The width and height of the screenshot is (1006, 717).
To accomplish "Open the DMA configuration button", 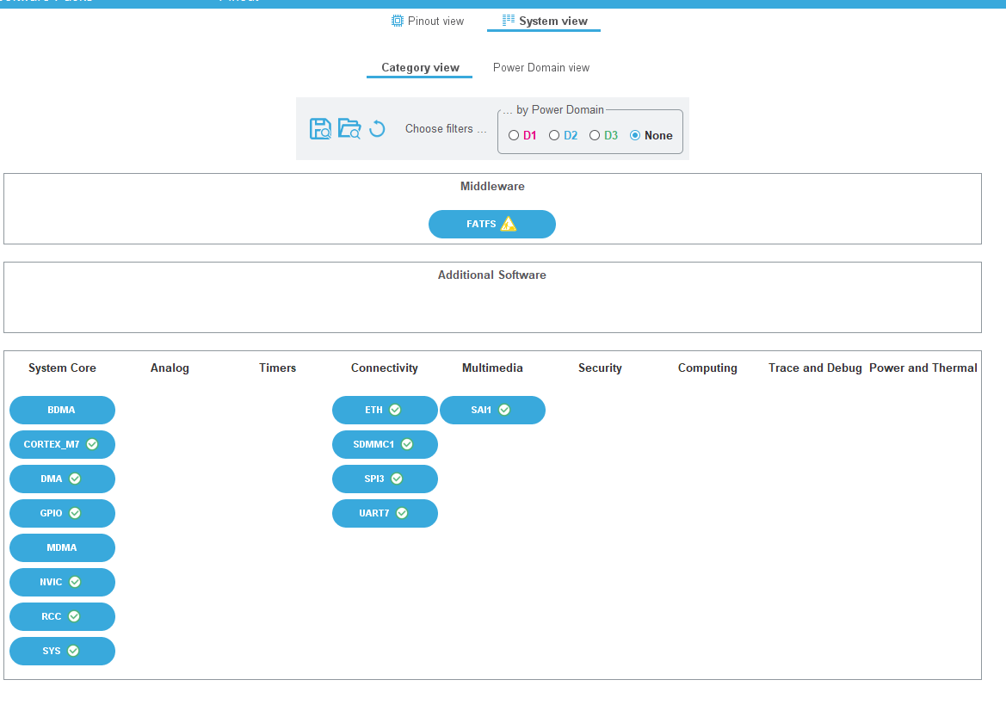I will [62, 479].
